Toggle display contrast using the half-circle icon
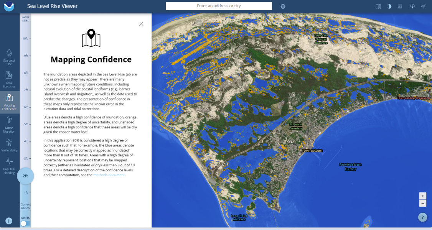The width and height of the screenshot is (432, 230). tap(389, 6)
